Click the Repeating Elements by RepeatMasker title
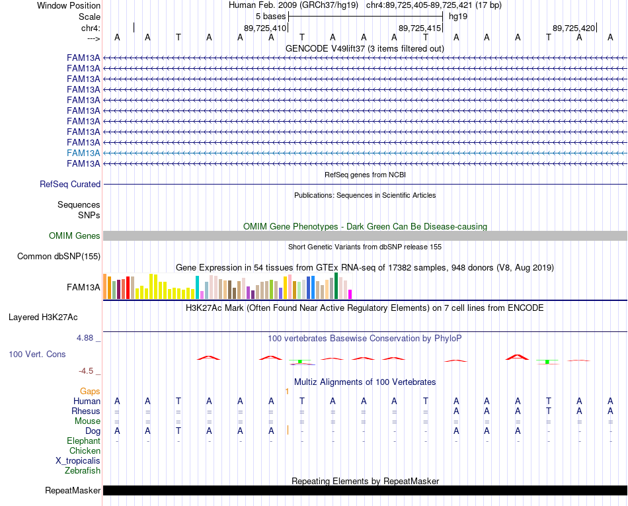Screen dimensions: 628x506 [x=366, y=481]
